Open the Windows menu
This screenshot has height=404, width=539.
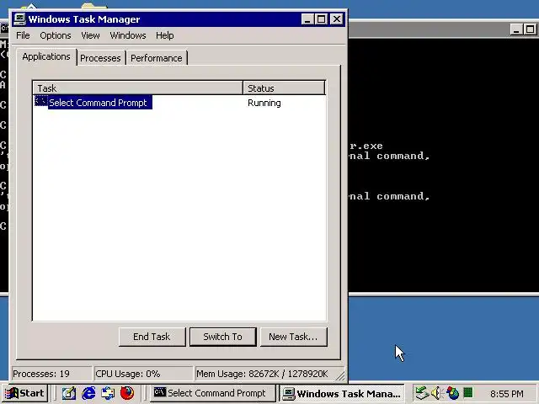(x=128, y=35)
